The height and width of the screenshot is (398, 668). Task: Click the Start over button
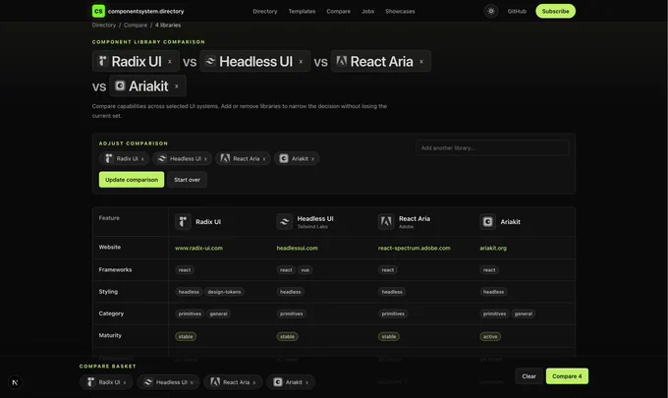(187, 180)
